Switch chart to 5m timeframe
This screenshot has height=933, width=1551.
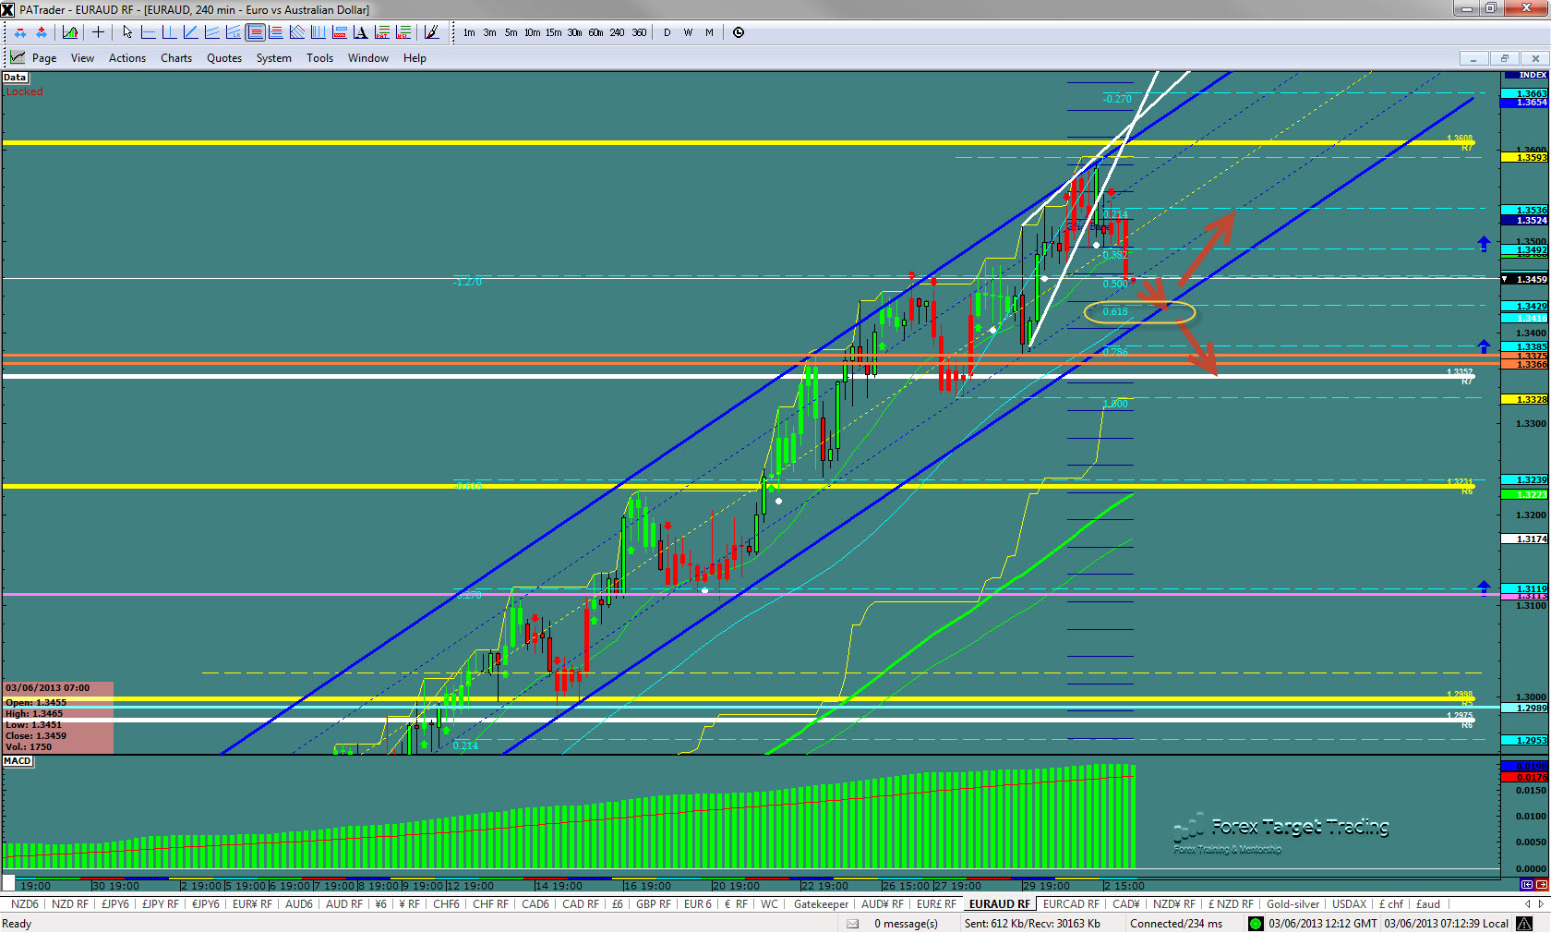(x=511, y=32)
